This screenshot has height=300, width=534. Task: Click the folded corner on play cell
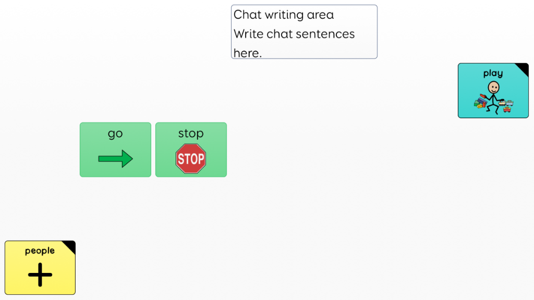(523, 69)
